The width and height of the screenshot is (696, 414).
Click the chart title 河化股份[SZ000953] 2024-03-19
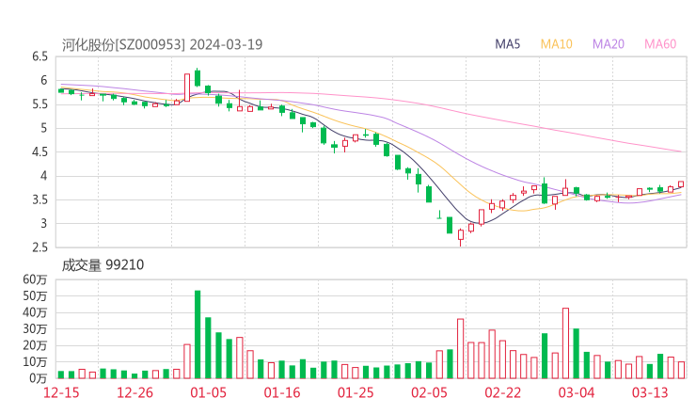(x=162, y=44)
